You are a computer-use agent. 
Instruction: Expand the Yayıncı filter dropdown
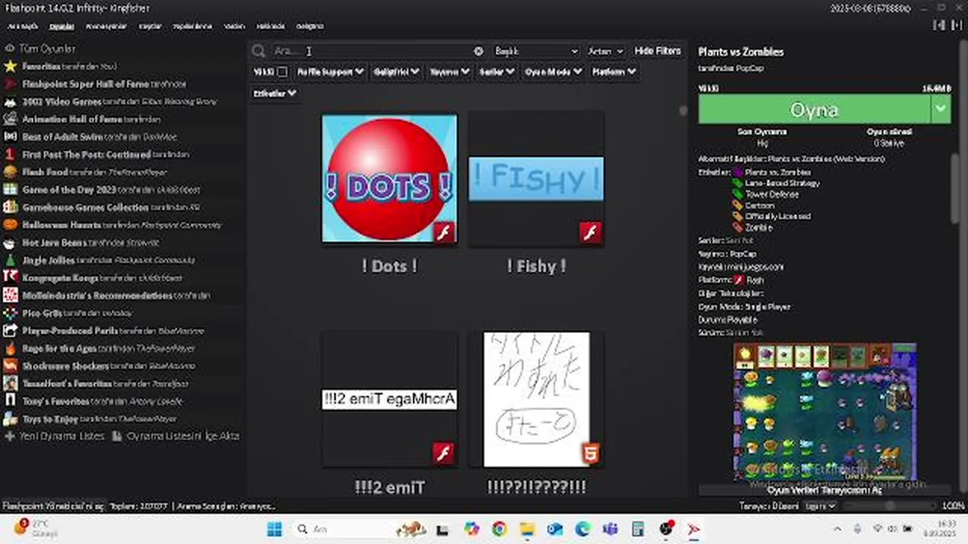(x=449, y=72)
